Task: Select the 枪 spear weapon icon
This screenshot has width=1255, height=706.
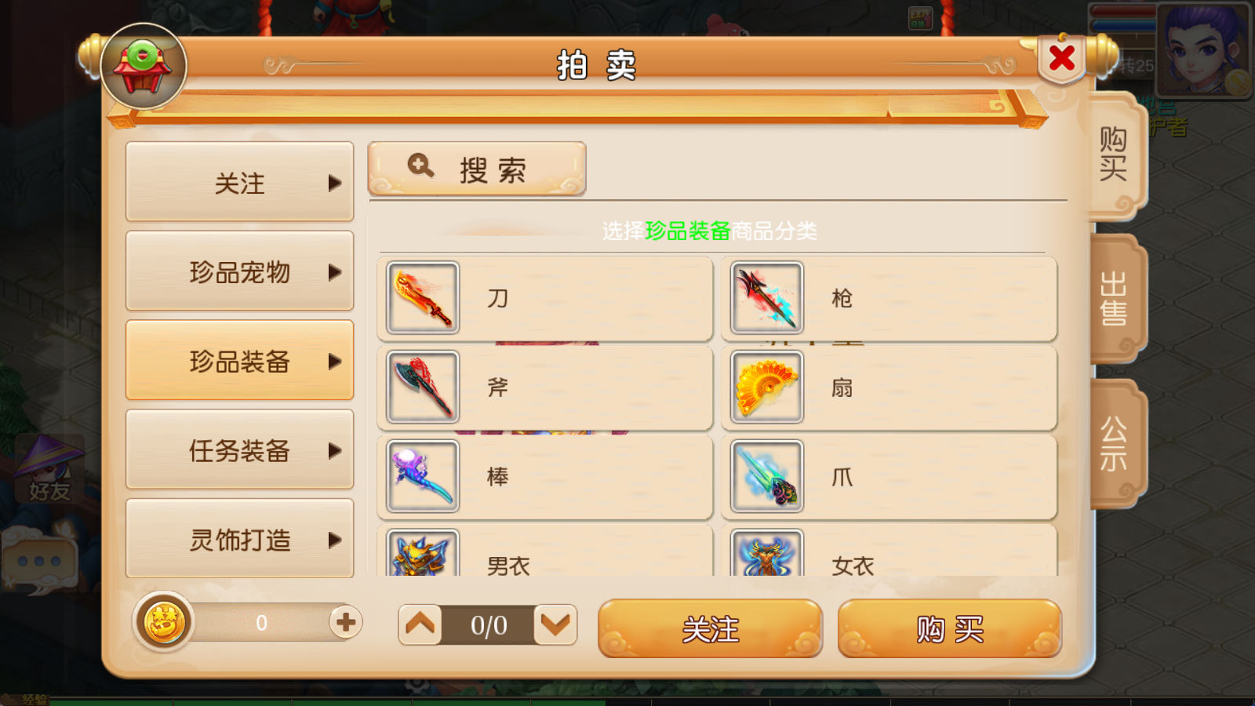Action: click(x=767, y=298)
